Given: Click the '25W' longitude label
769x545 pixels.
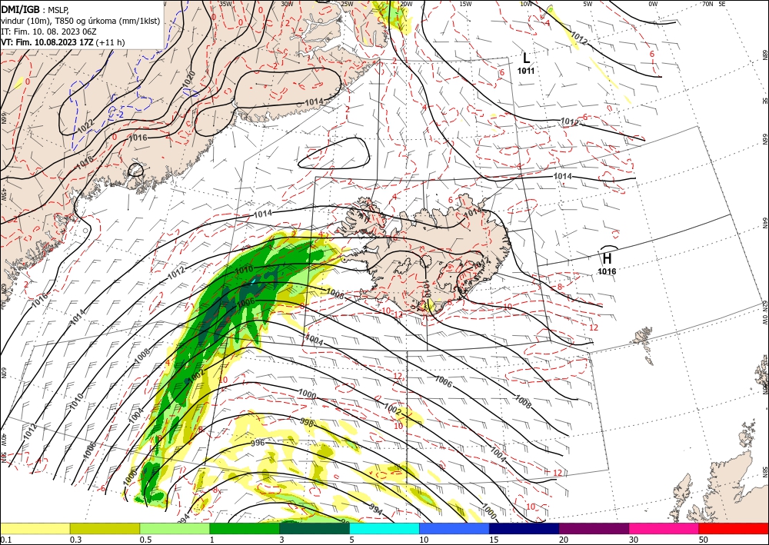Looking at the screenshot, I should [x=347, y=3].
